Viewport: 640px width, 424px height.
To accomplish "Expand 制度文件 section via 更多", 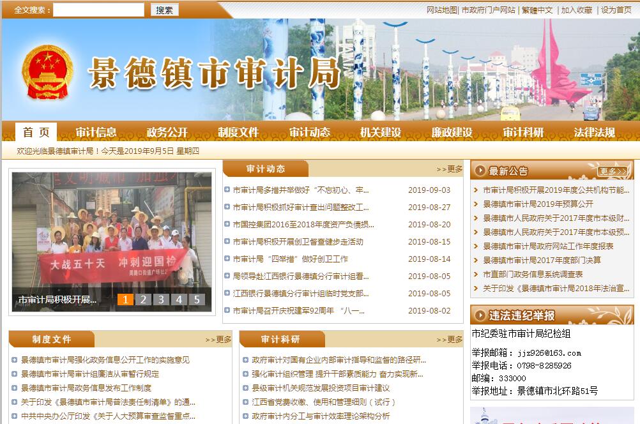I will [x=218, y=340].
